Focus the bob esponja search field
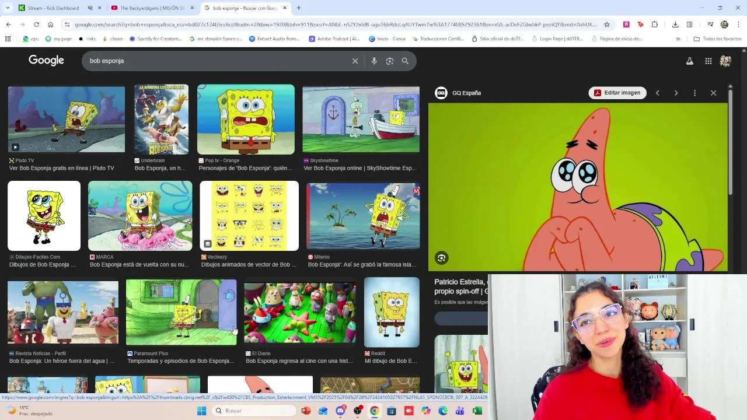This screenshot has width=747, height=420. click(216, 61)
